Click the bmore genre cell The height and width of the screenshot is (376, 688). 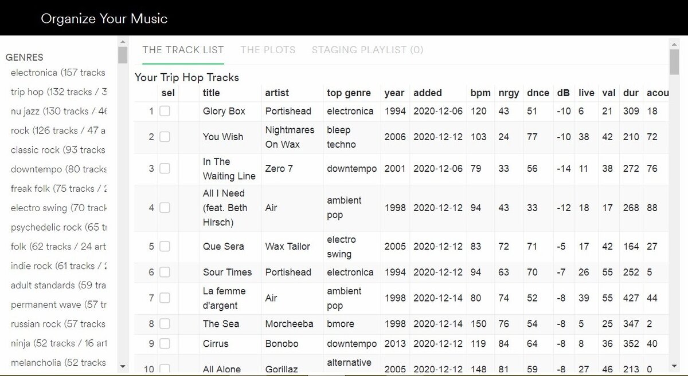[341, 323]
